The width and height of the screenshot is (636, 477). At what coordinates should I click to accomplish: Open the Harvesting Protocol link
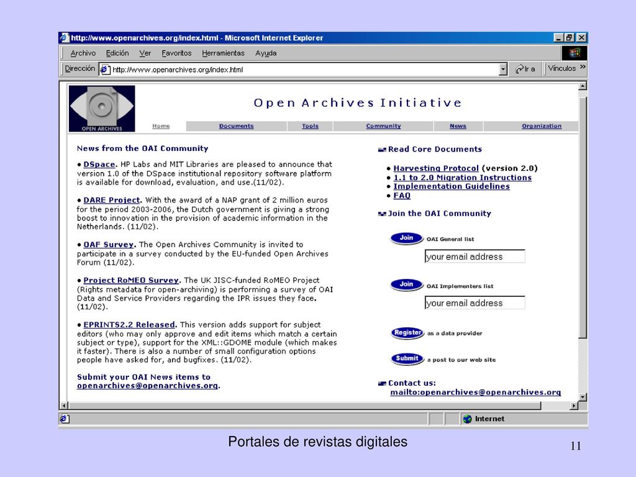pyautogui.click(x=436, y=168)
